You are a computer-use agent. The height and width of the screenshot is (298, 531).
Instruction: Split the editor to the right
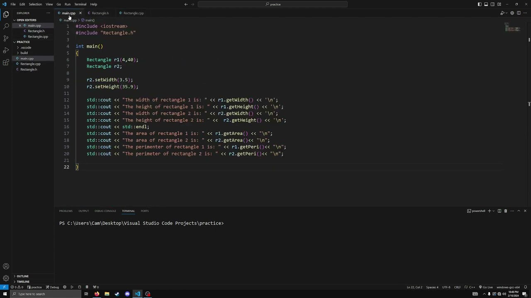tap(519, 13)
